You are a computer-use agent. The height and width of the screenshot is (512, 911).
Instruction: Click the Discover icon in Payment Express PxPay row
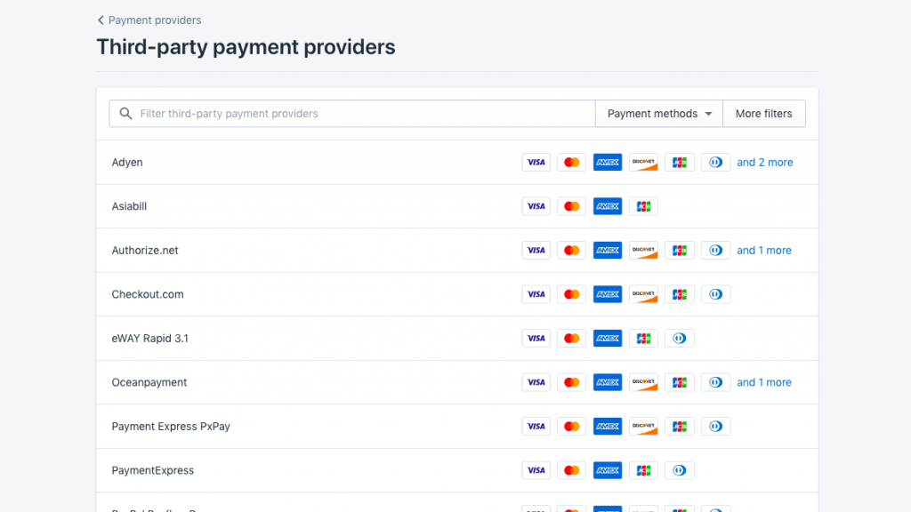click(644, 428)
